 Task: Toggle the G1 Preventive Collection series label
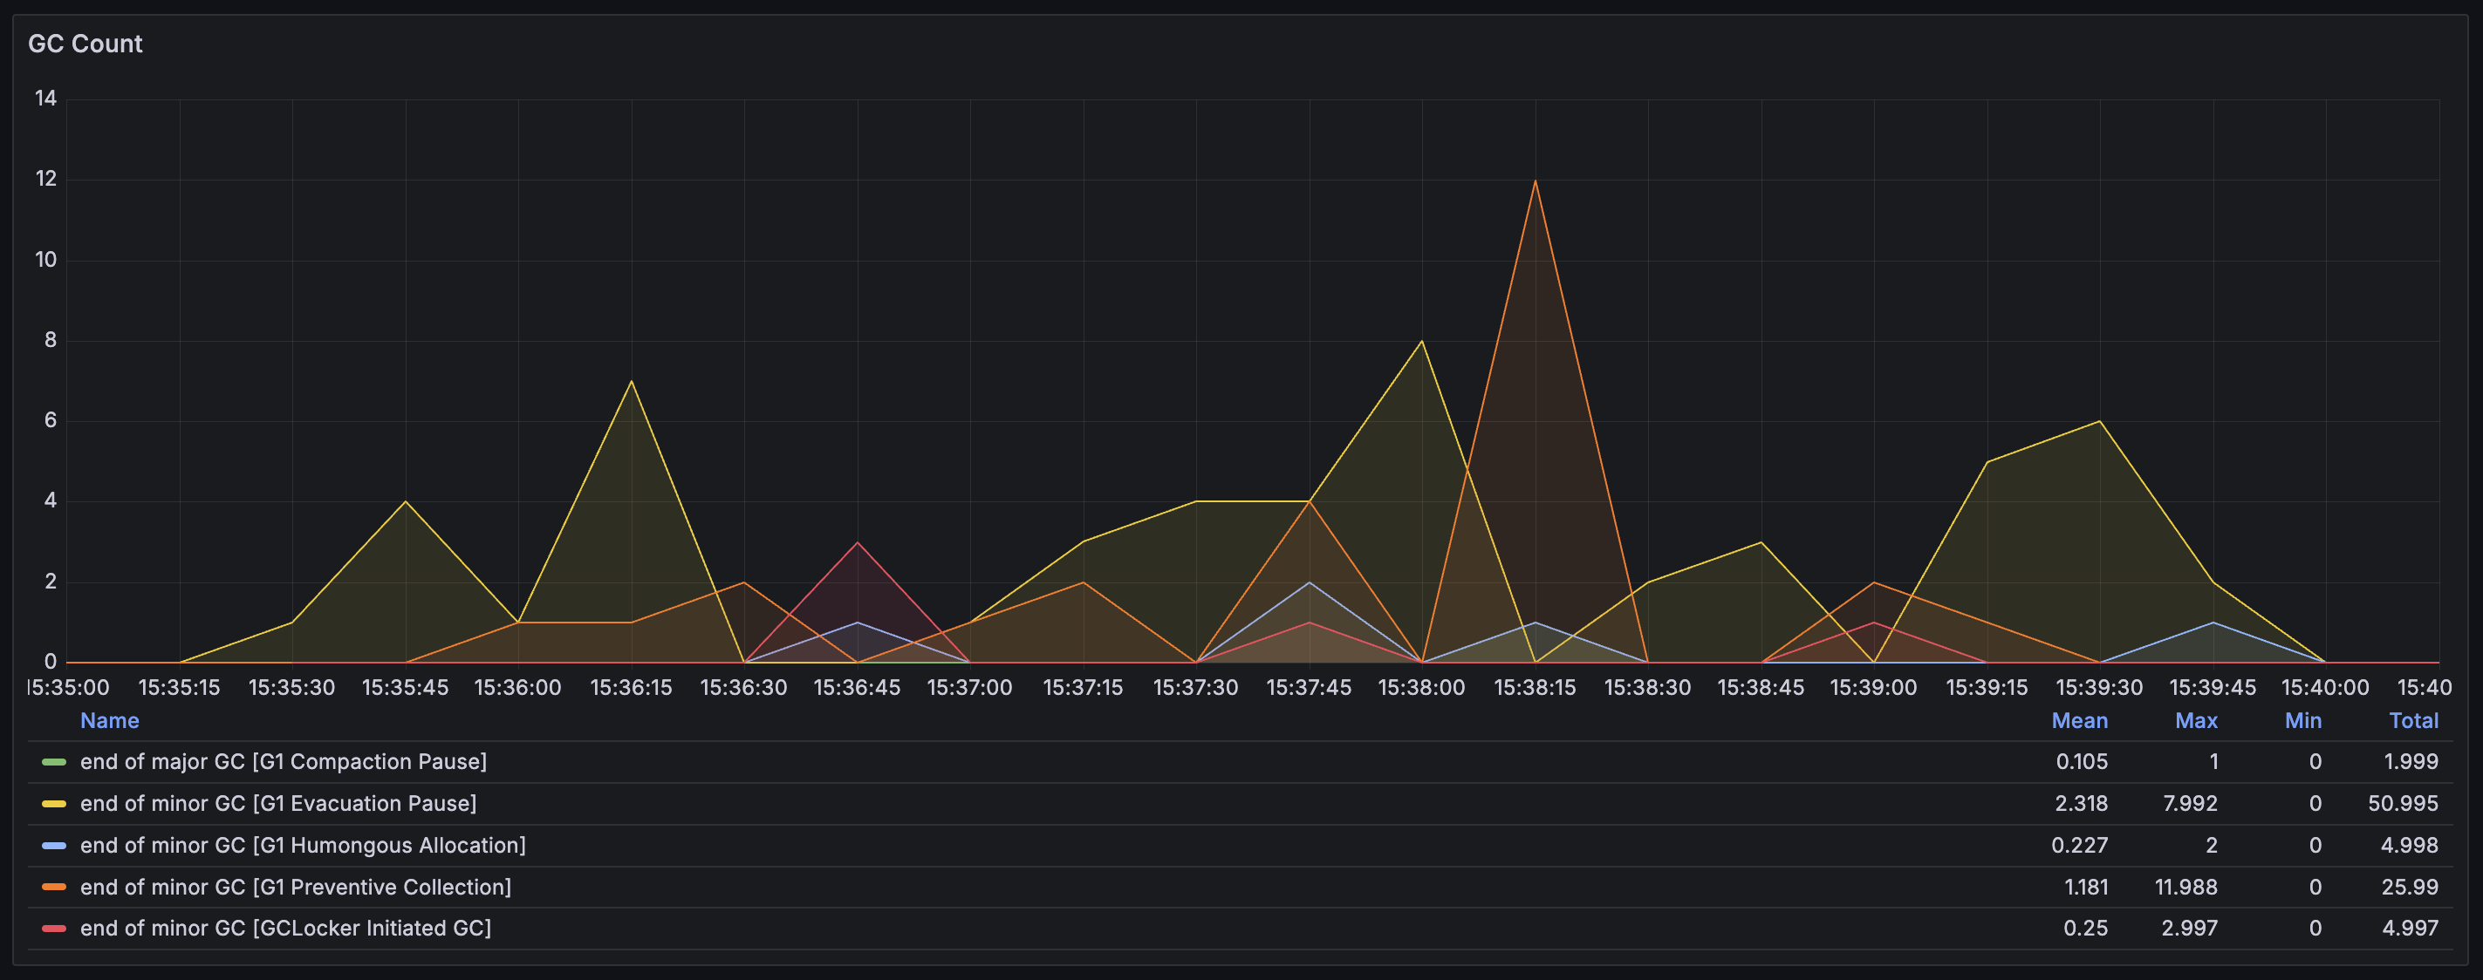[295, 888]
